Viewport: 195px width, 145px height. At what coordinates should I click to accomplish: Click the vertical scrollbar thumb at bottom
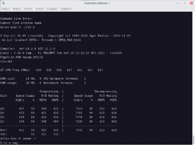click(x=193, y=140)
